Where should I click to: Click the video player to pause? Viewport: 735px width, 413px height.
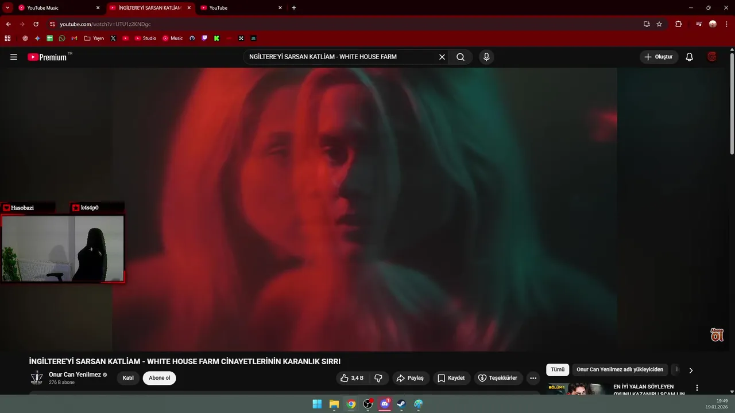pyautogui.click(x=365, y=209)
